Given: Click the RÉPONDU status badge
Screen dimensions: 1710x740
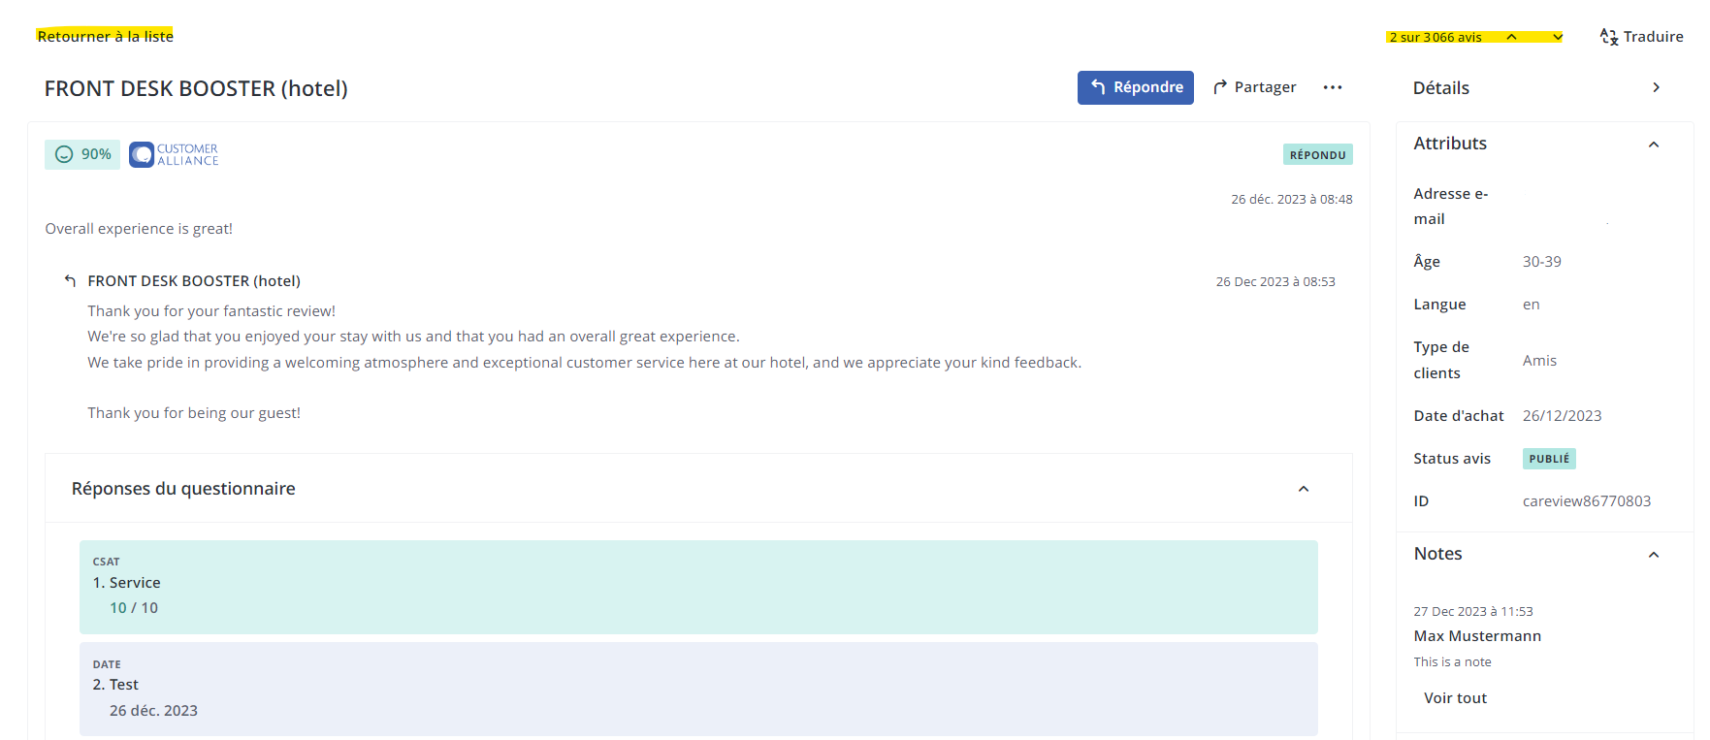Looking at the screenshot, I should [1317, 154].
